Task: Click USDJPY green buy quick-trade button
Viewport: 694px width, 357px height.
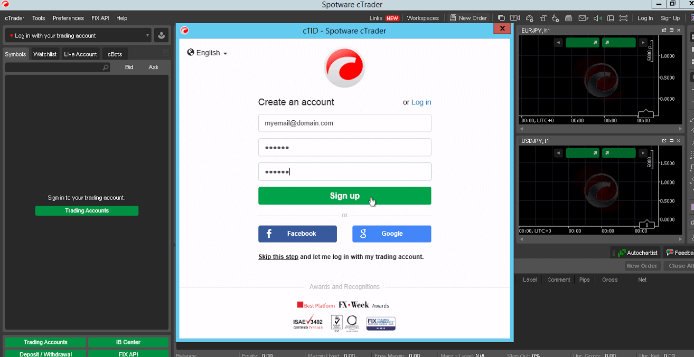Action: (x=618, y=153)
